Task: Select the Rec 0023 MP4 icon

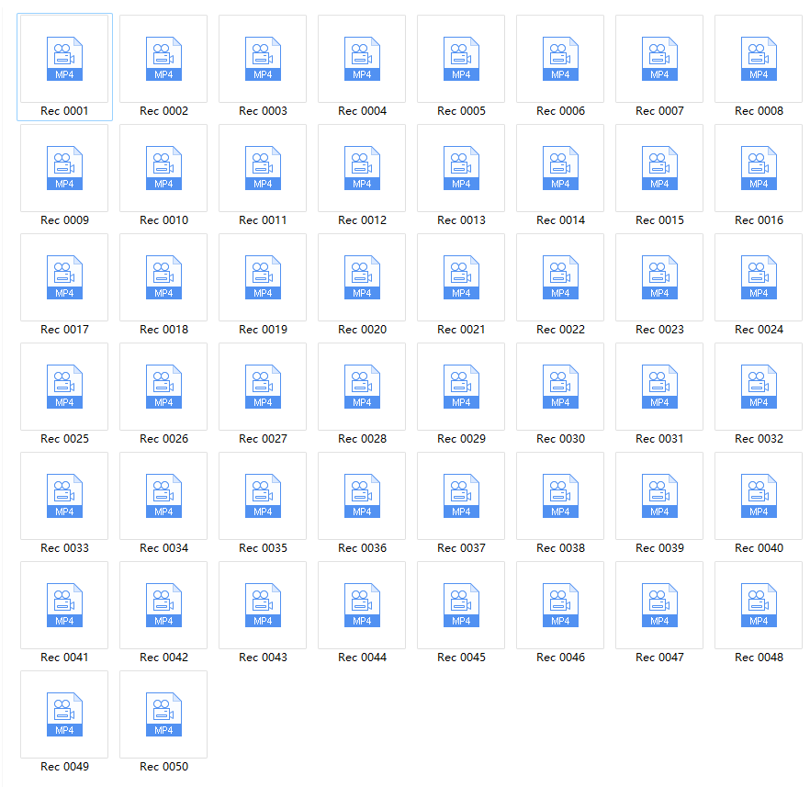Action: tap(659, 277)
